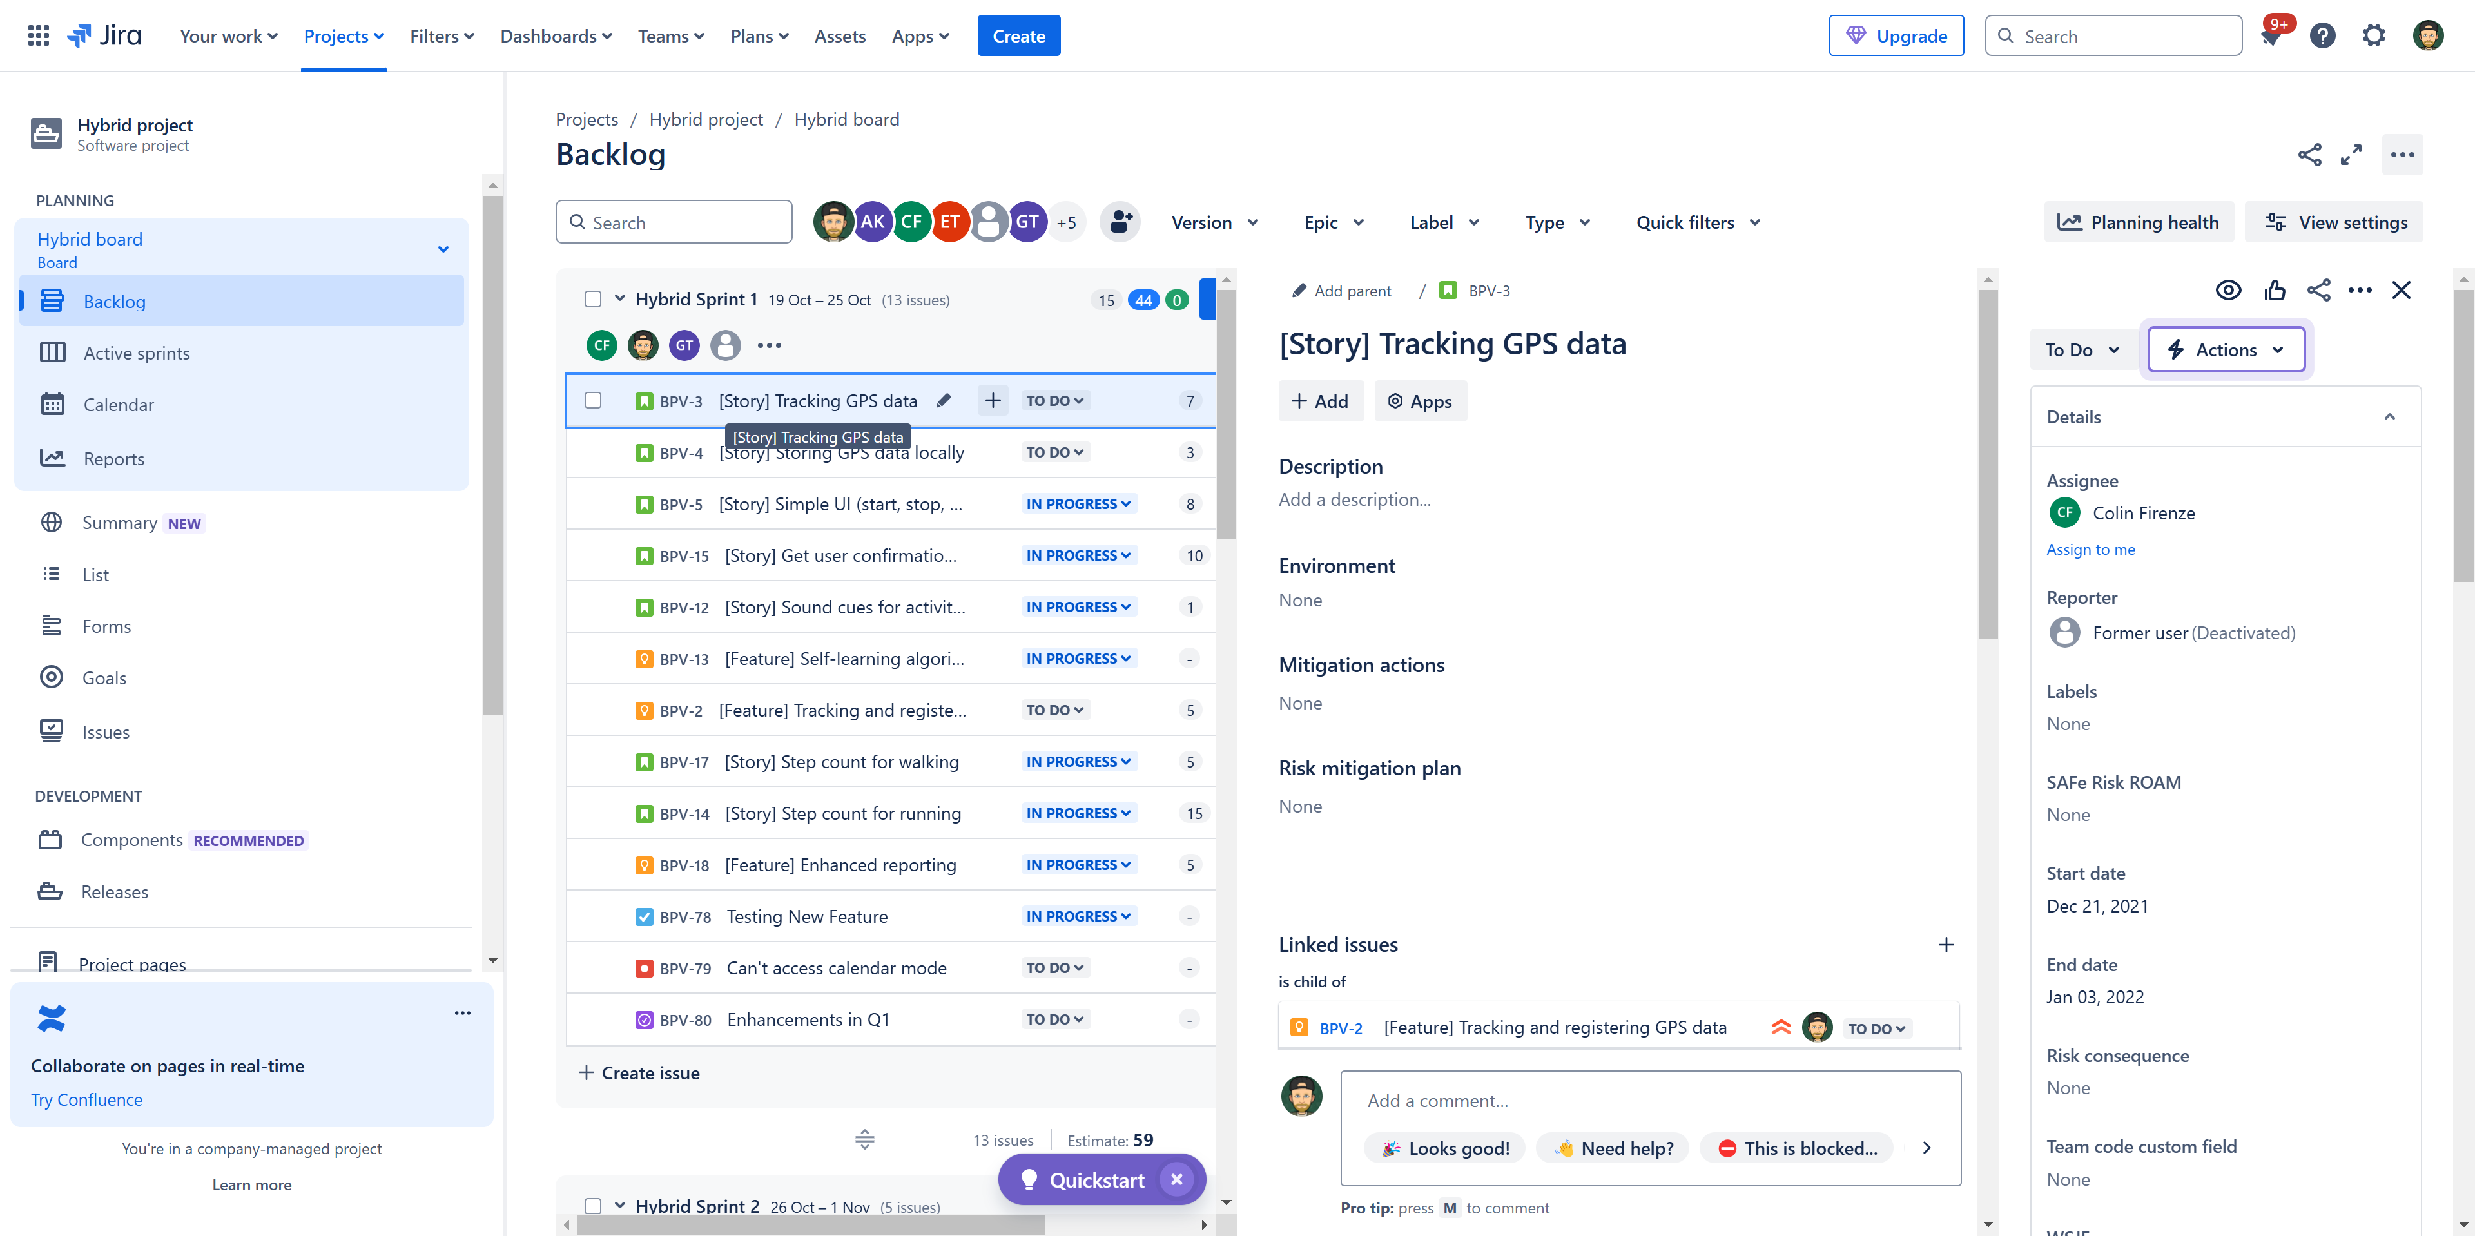Image resolution: width=2475 pixels, height=1236 pixels.
Task: Click the top Jira Search box
Action: (2113, 35)
